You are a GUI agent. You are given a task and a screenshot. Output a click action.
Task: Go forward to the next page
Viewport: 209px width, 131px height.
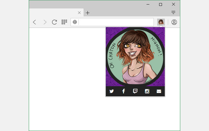pyautogui.click(x=45, y=22)
